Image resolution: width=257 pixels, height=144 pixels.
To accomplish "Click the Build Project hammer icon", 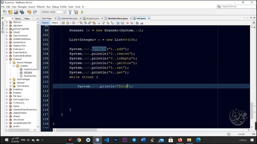I will [70, 12].
